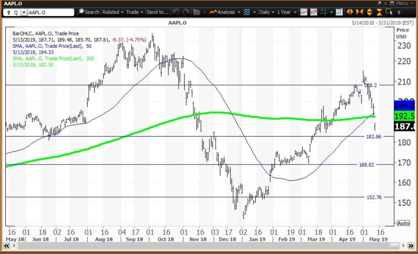Screen dimensions: 418x254
Task: Click the AAPL.O symbol input field
Action: click(51, 12)
